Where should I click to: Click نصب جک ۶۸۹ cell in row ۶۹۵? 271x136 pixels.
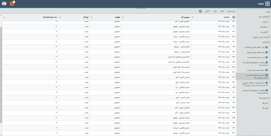point(211,118)
